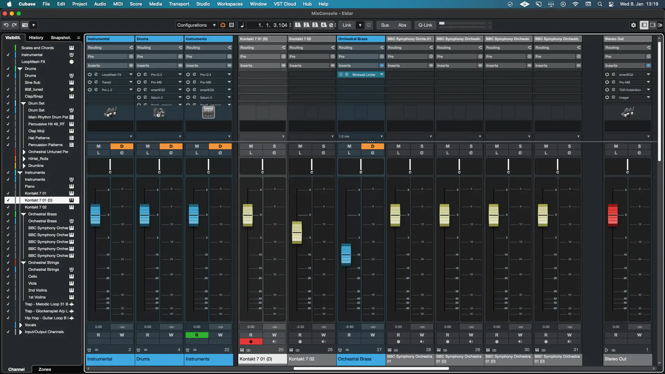Click the Q-Link button
Screen dimensions: 665x374
[x=425, y=25]
